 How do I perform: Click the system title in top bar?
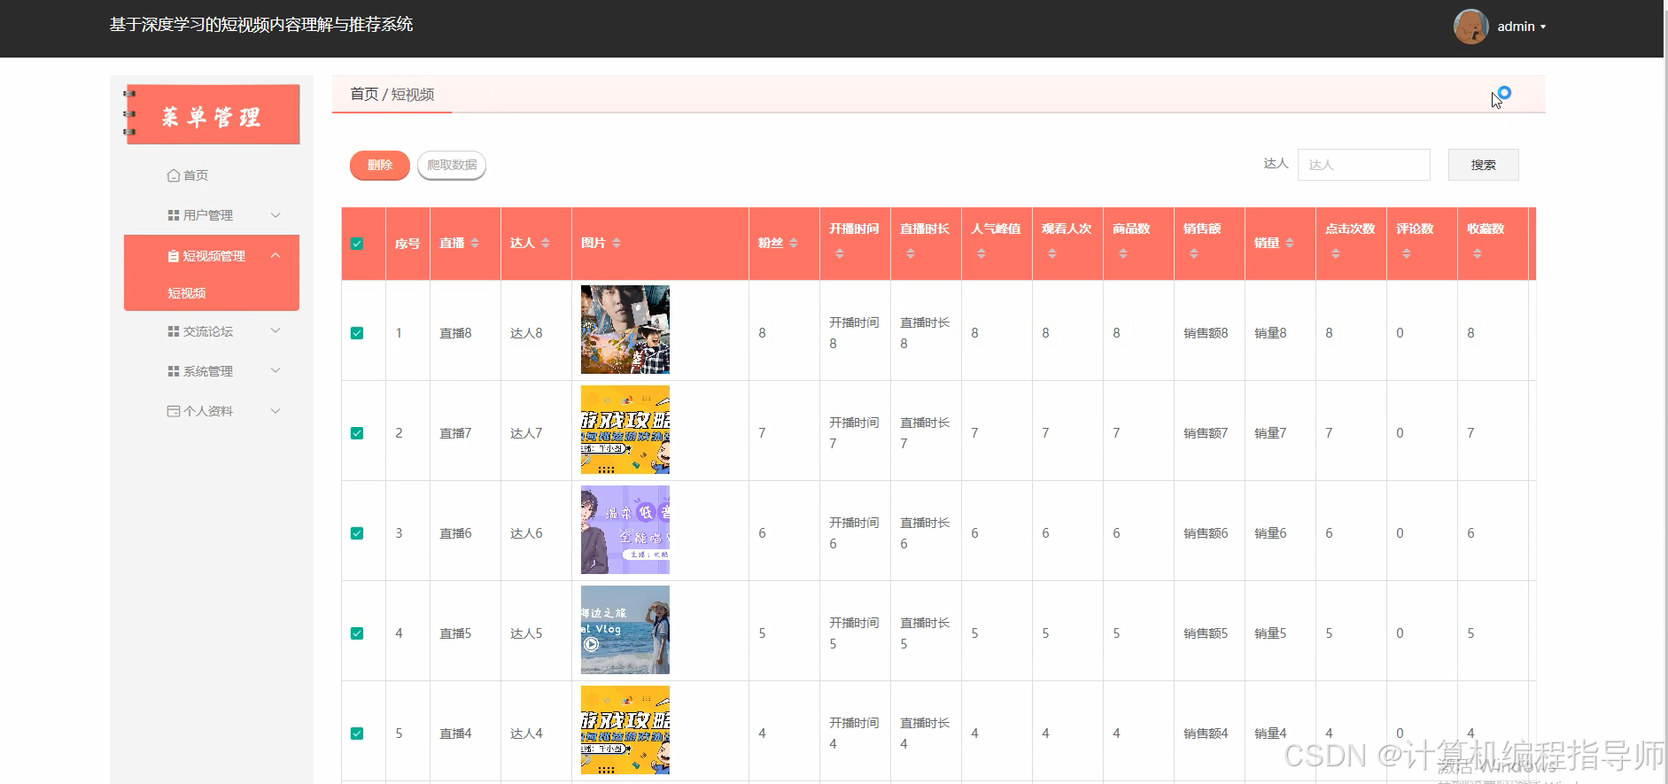click(261, 25)
